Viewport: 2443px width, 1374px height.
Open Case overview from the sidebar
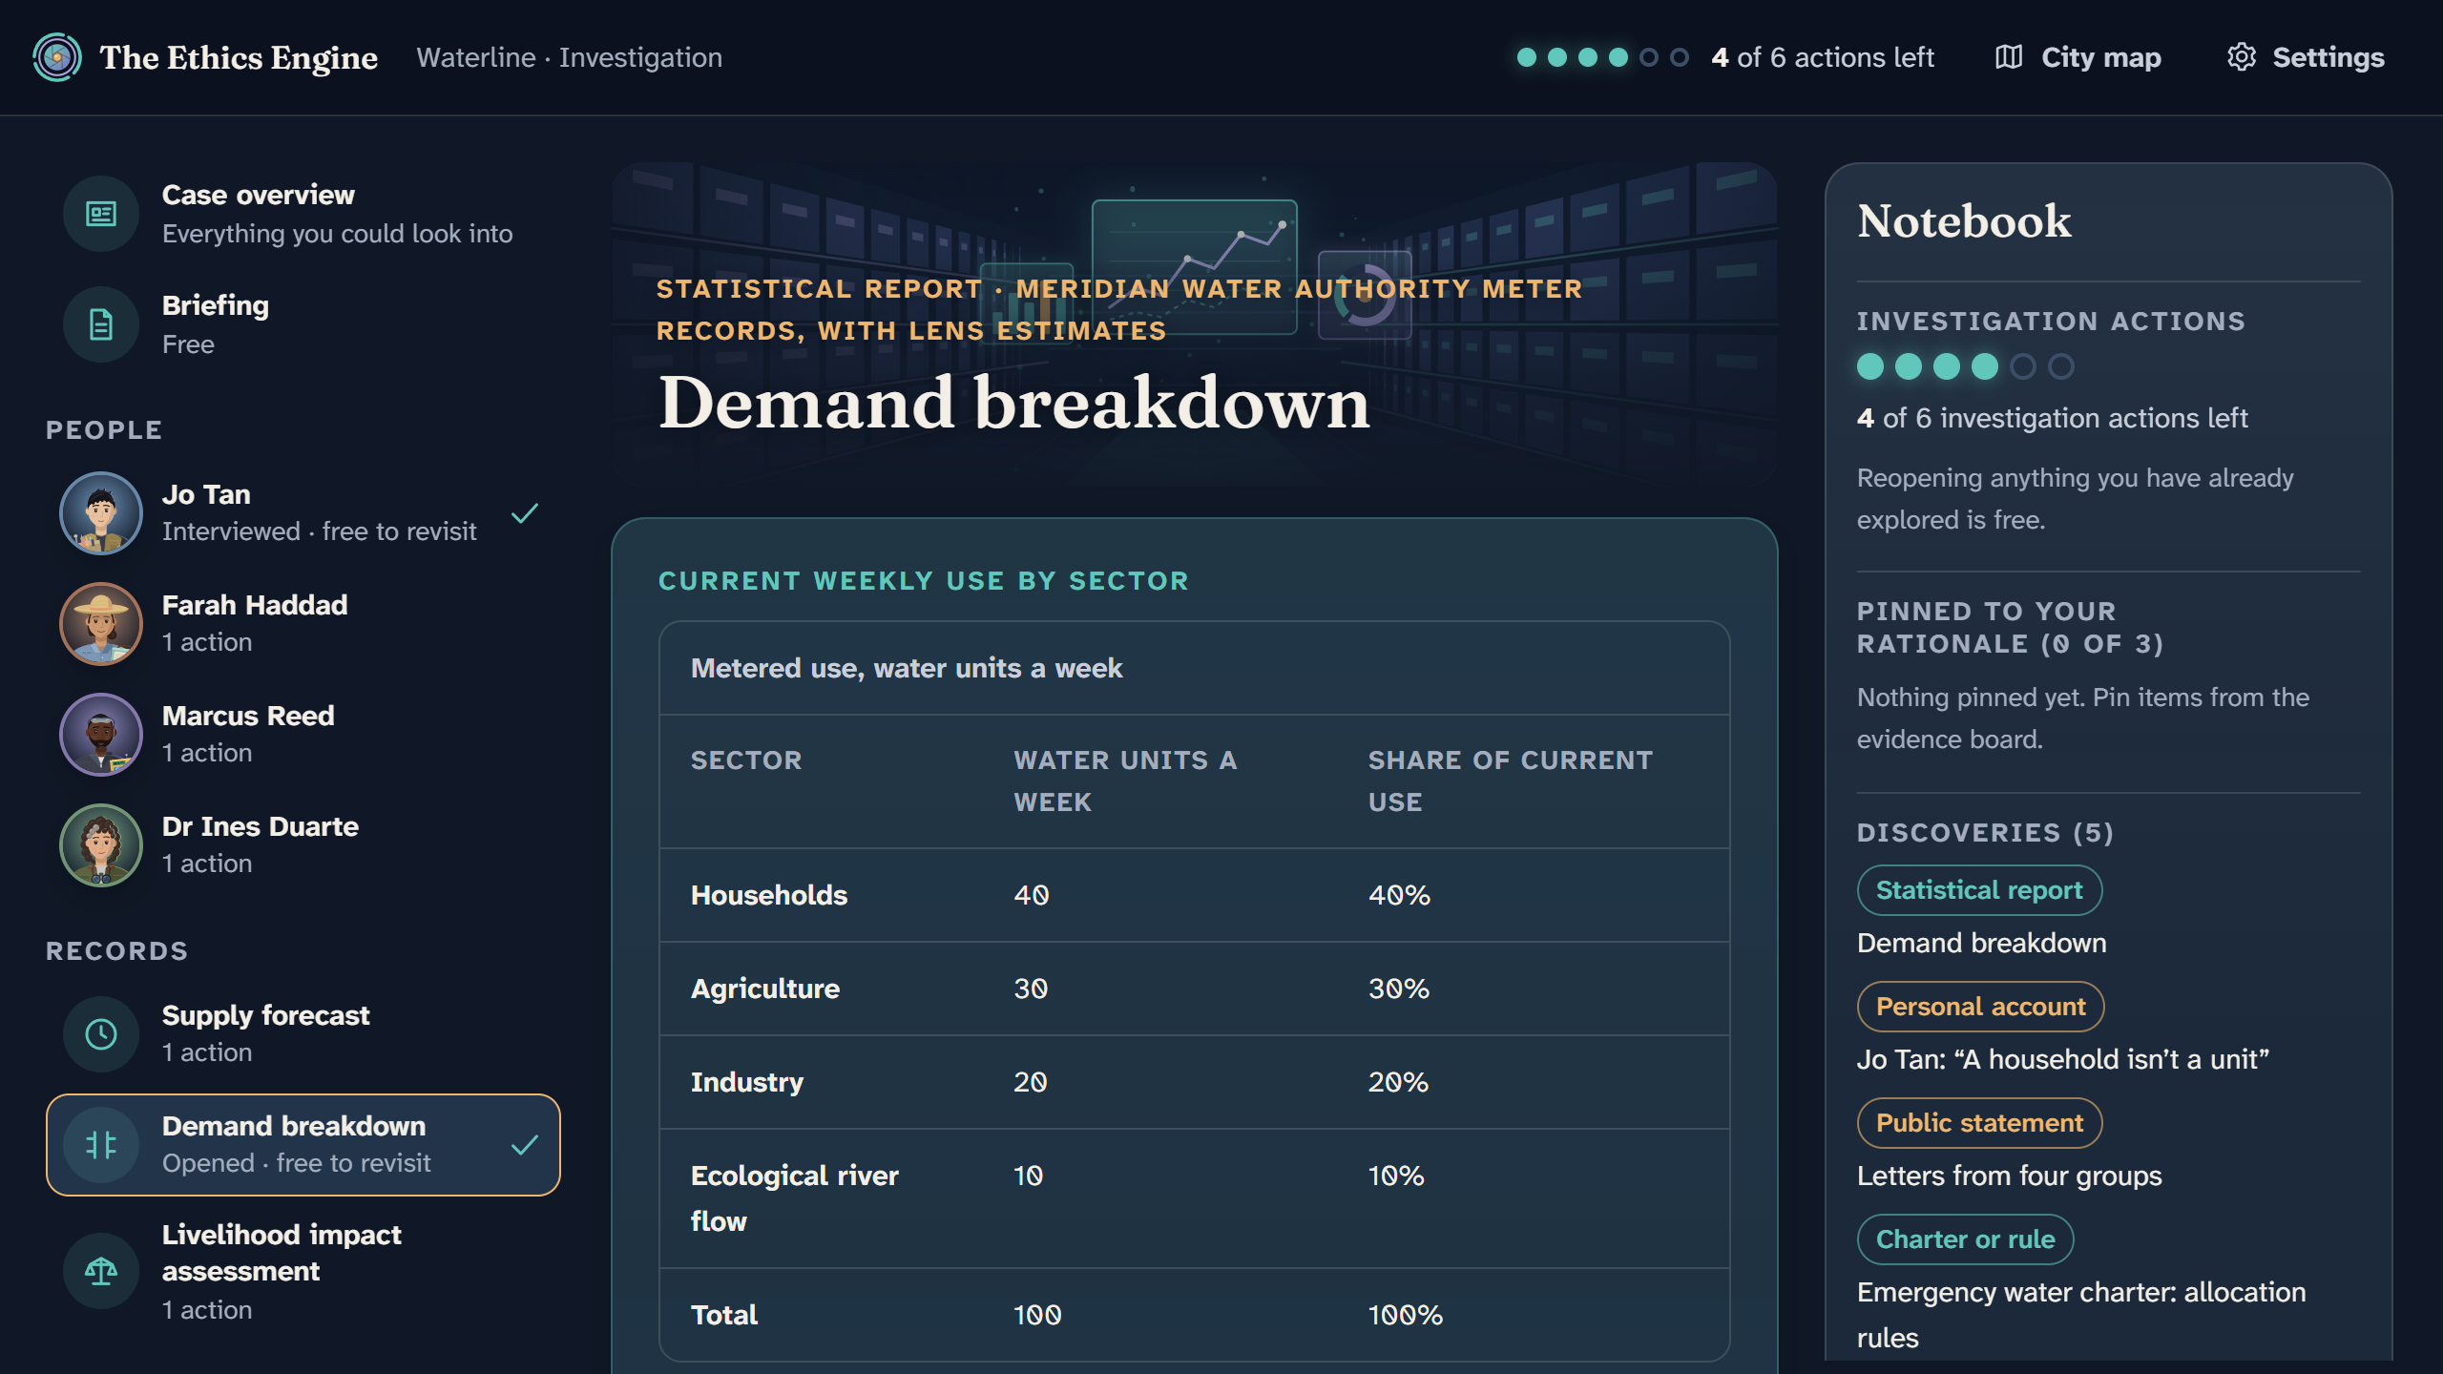[303, 214]
